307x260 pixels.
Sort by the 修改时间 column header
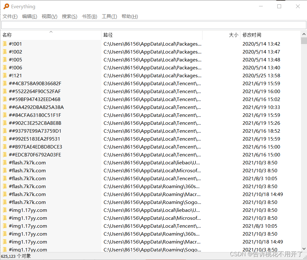(x=270, y=35)
